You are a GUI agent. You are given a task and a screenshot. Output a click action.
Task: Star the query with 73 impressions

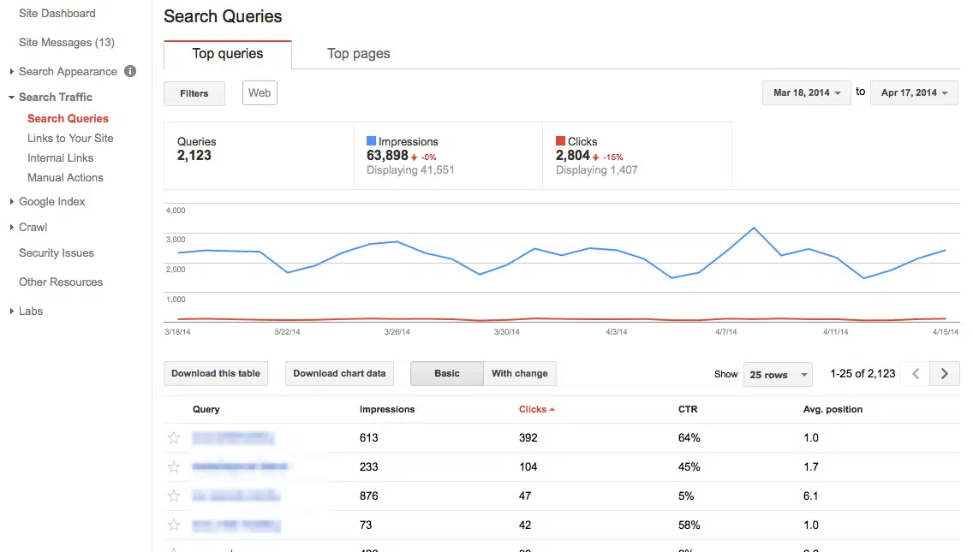point(174,525)
